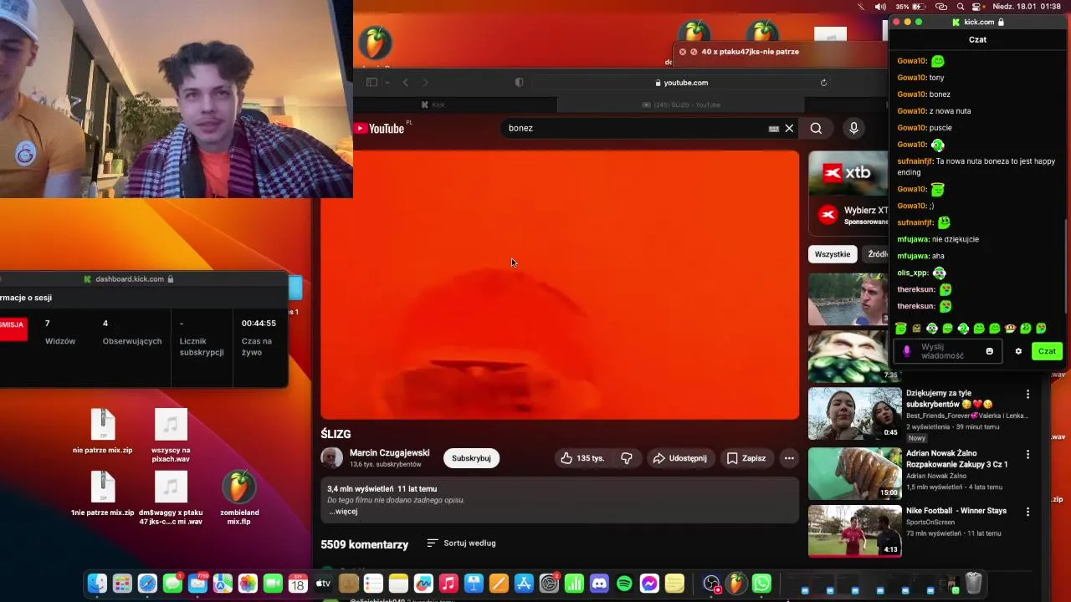Open Marcin Czugajewski channel avatar

point(331,457)
